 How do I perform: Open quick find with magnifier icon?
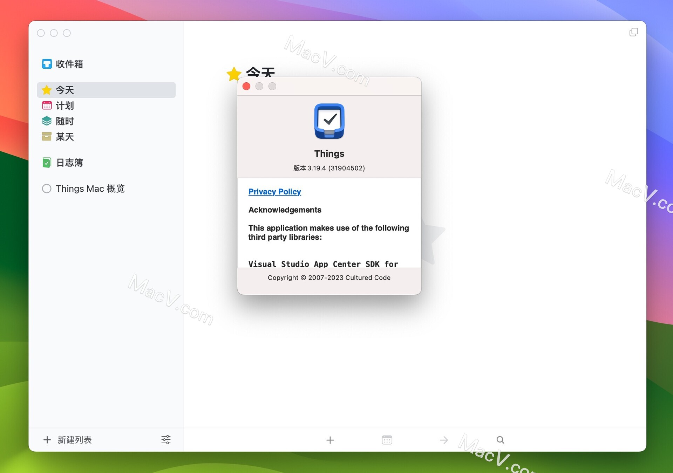[x=501, y=440]
